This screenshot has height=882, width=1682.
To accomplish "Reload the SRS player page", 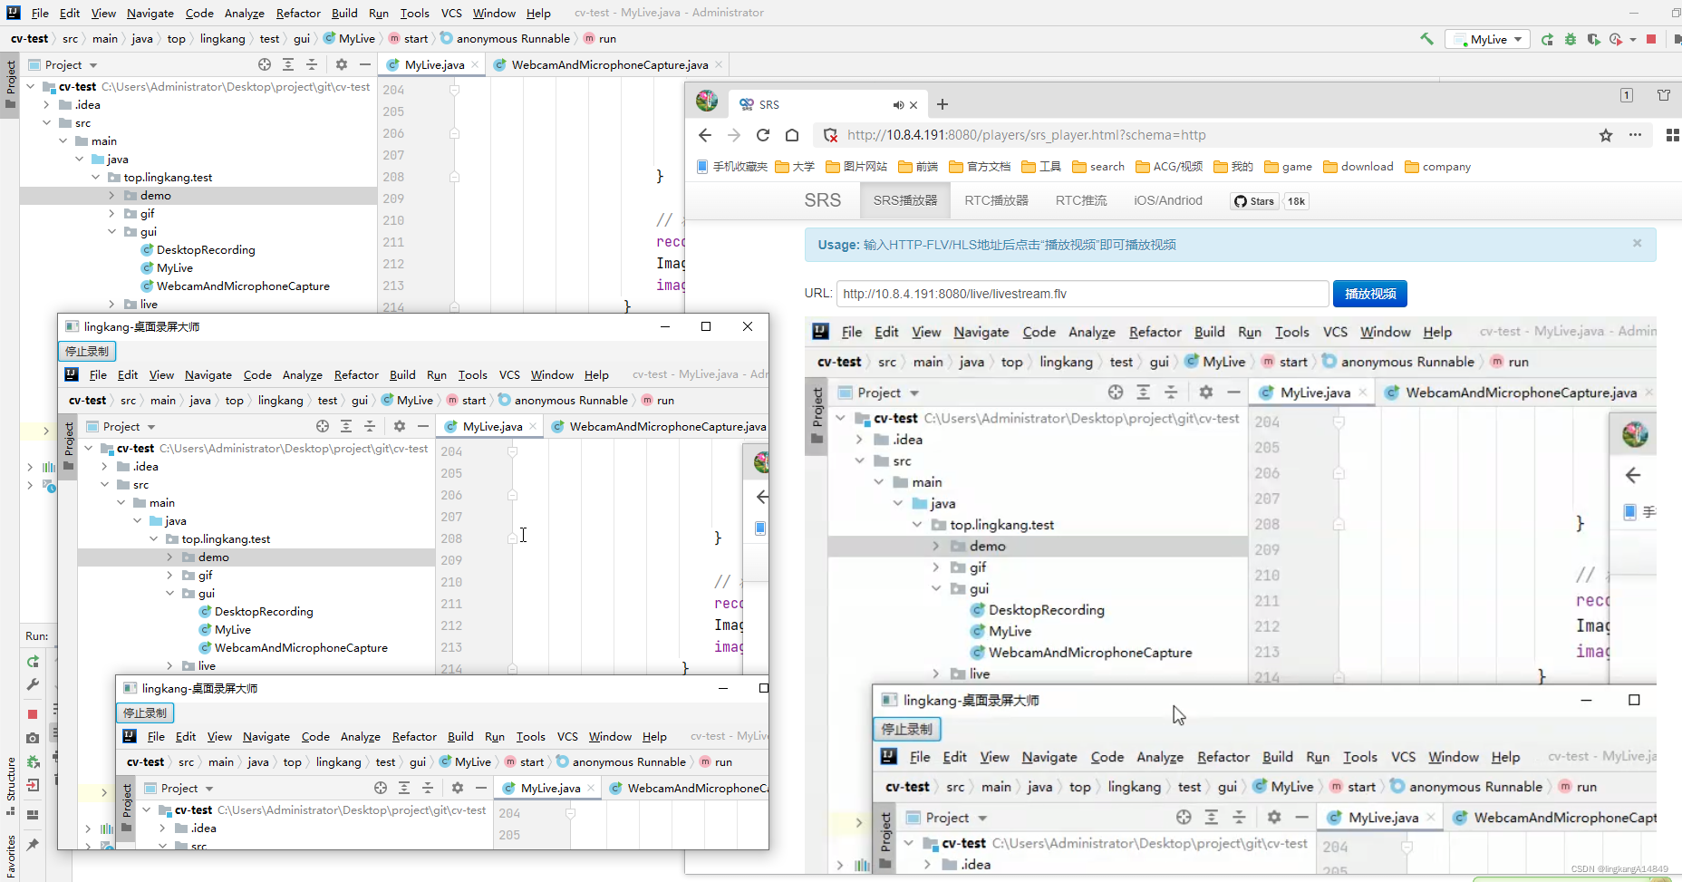I will (763, 135).
